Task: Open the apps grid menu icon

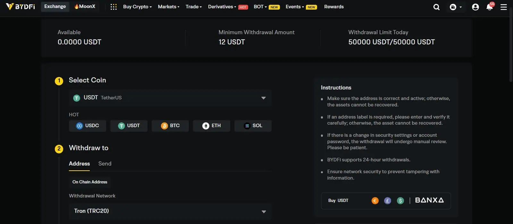Action: click(114, 7)
